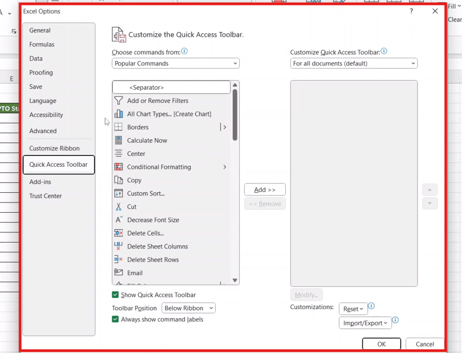Expand the Toolbar Position Below Ribbon dropdown

pos(189,308)
